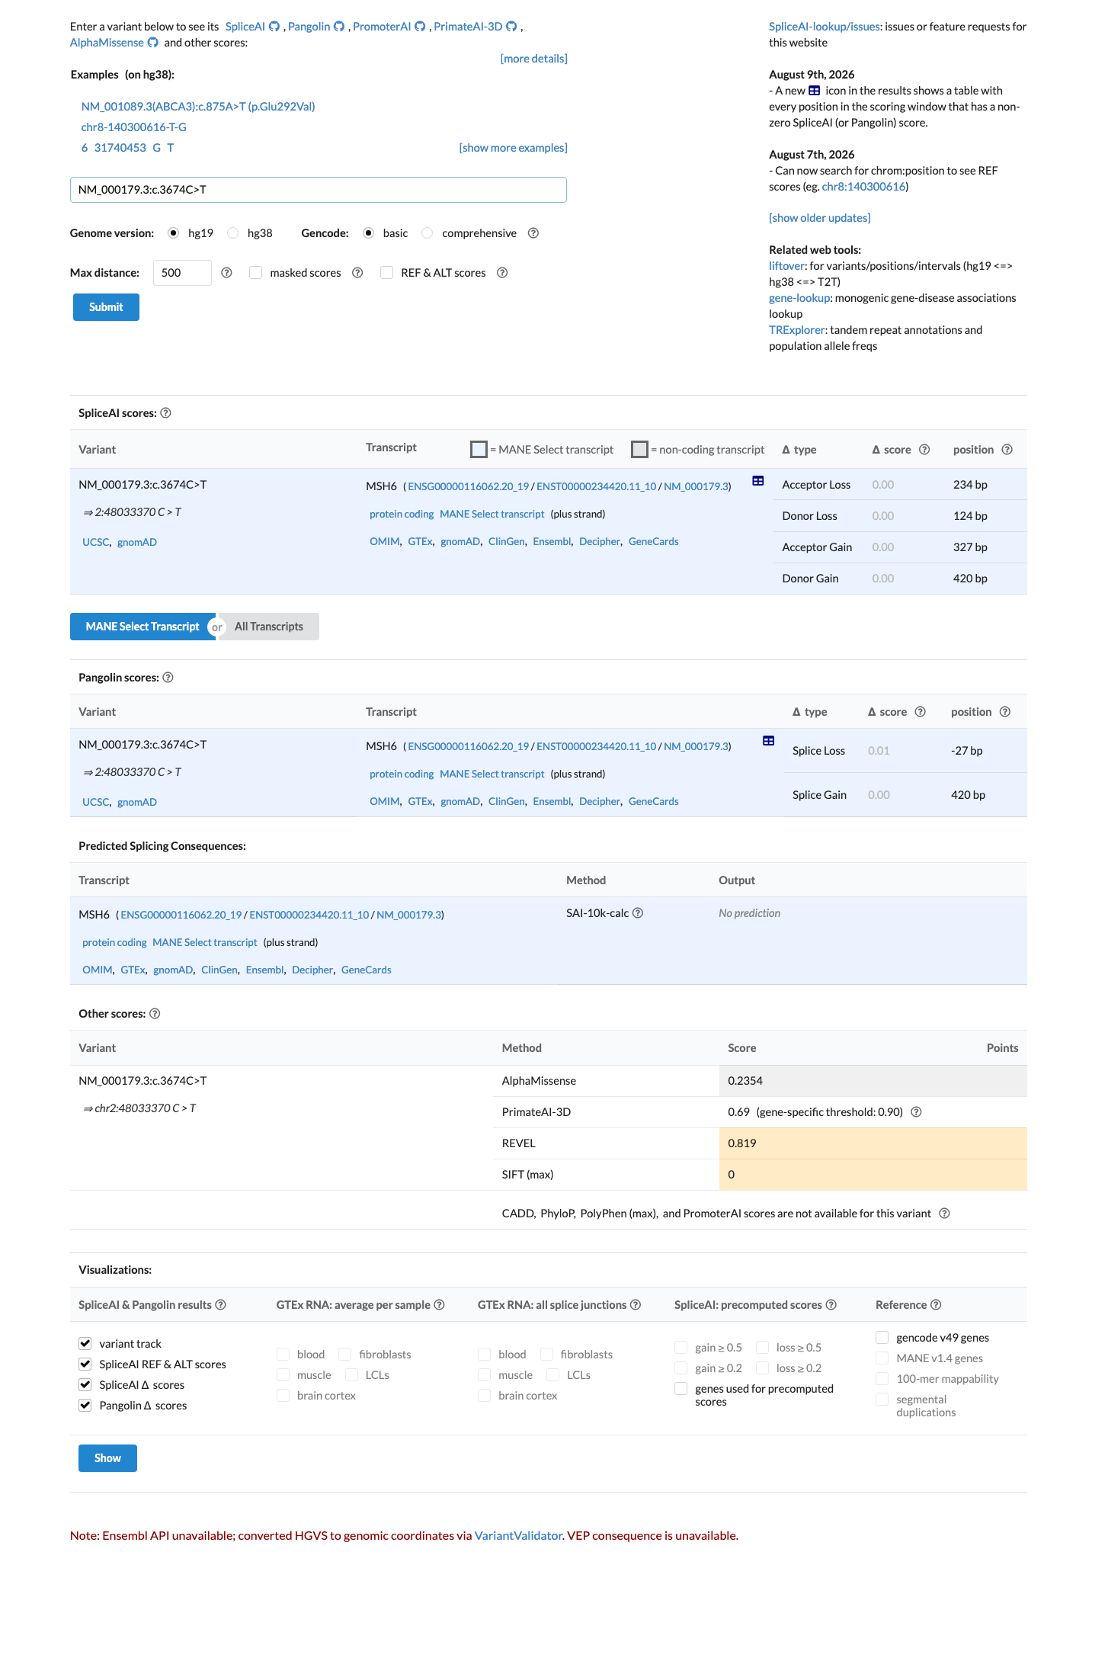Select comprehensive Gencode option
This screenshot has height=1677, width=1108.
(428, 233)
